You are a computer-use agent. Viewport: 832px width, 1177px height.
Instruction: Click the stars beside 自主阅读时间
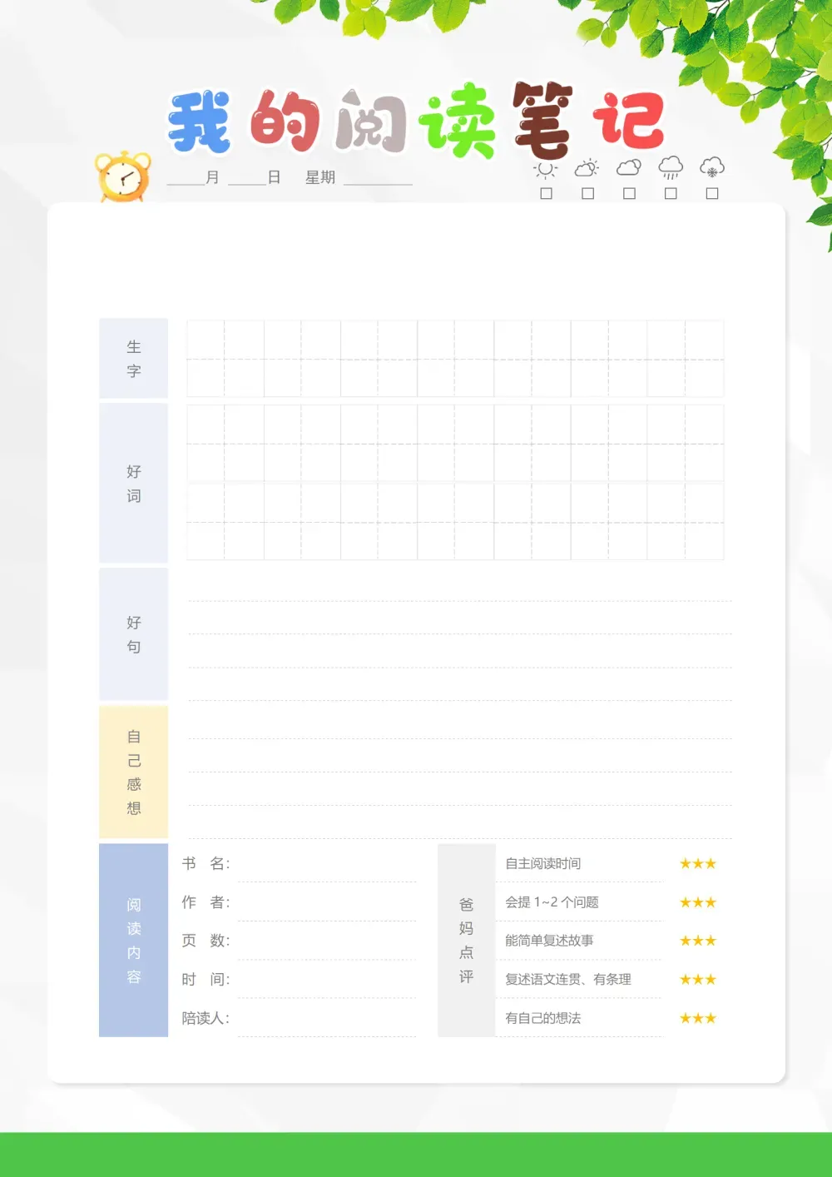click(x=698, y=864)
